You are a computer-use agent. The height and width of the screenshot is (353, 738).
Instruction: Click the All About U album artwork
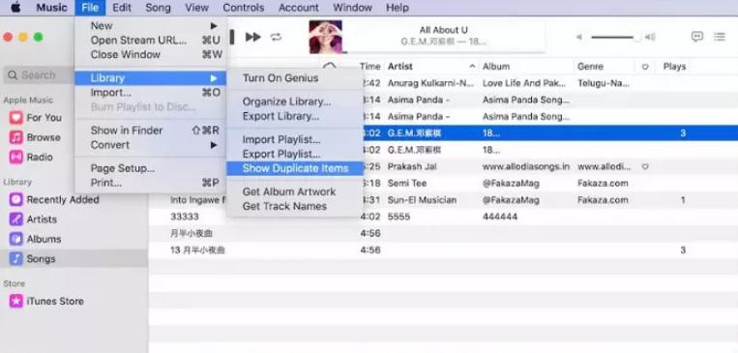pos(325,37)
